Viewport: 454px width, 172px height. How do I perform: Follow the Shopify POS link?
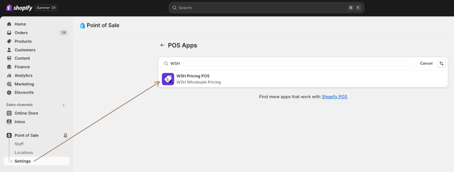tap(334, 97)
